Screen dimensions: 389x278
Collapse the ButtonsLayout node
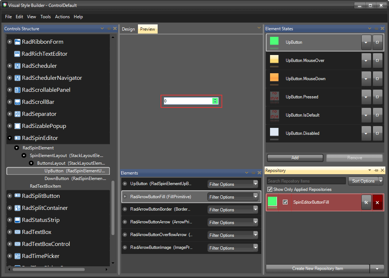point(31,163)
